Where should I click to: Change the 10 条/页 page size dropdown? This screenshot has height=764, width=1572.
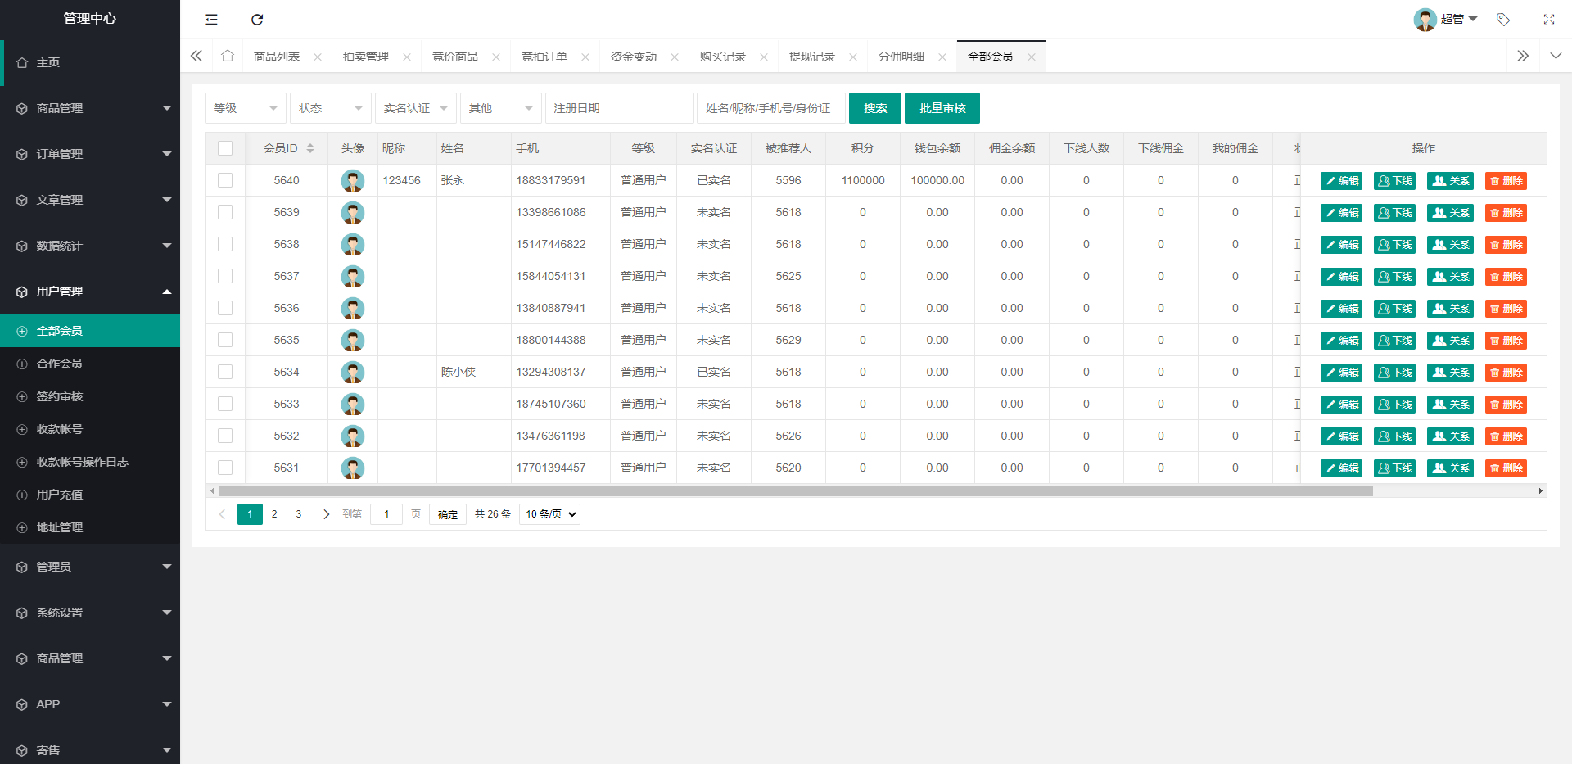click(550, 514)
